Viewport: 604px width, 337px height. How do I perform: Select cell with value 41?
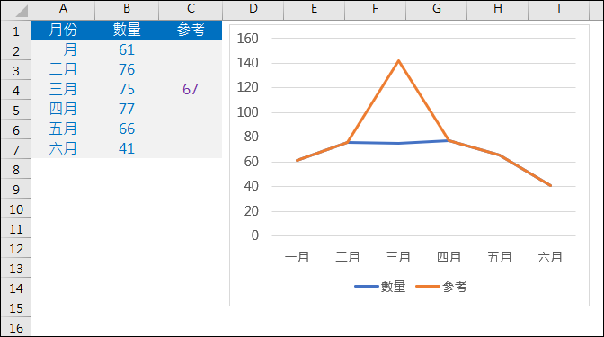coord(127,148)
